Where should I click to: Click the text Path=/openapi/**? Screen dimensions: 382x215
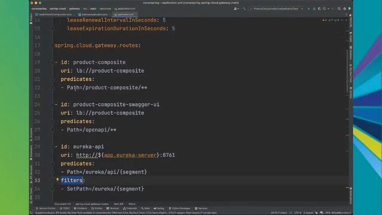[x=91, y=130]
